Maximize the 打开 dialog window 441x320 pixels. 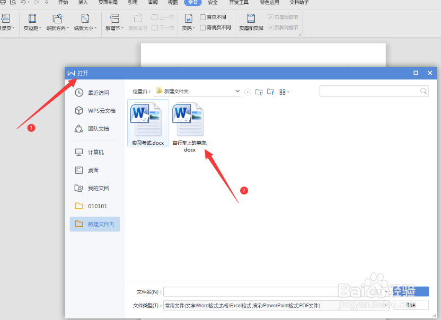[x=416, y=73]
